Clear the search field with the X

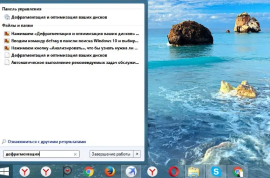click(75, 154)
